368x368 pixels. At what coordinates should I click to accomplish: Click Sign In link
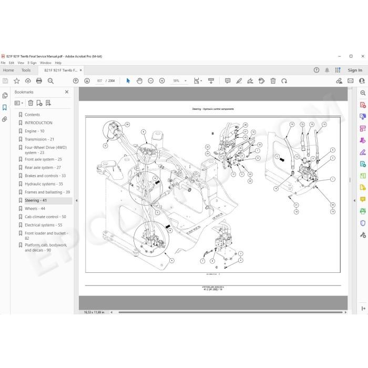(x=355, y=70)
